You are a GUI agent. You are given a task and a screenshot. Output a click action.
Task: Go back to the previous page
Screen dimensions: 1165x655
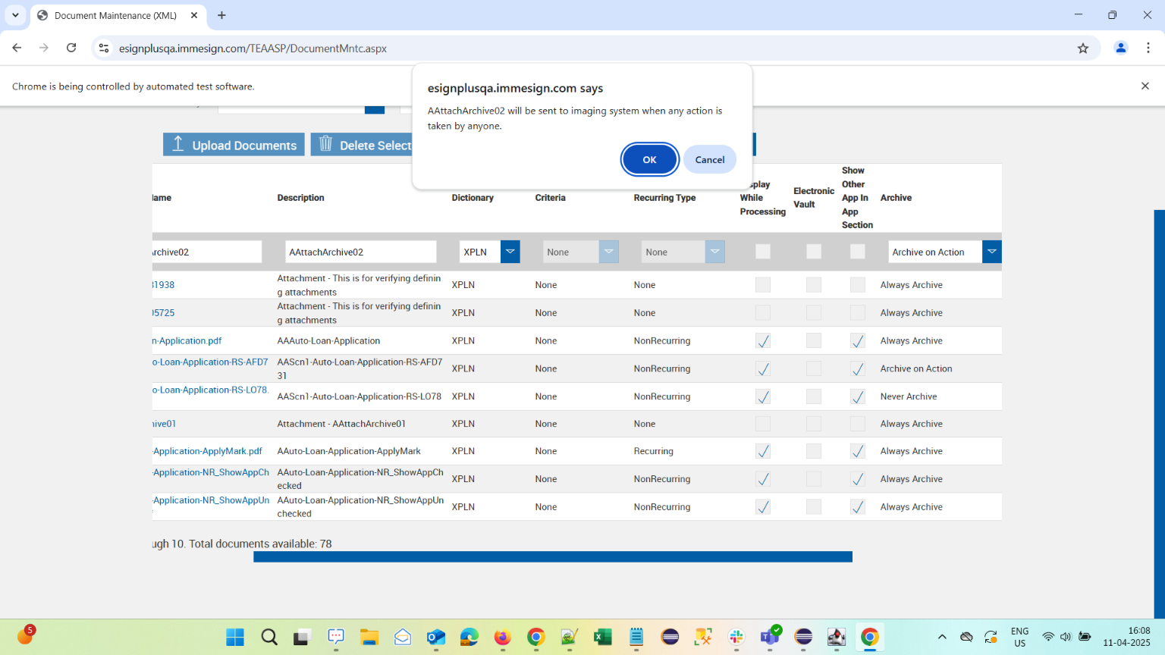(x=17, y=48)
